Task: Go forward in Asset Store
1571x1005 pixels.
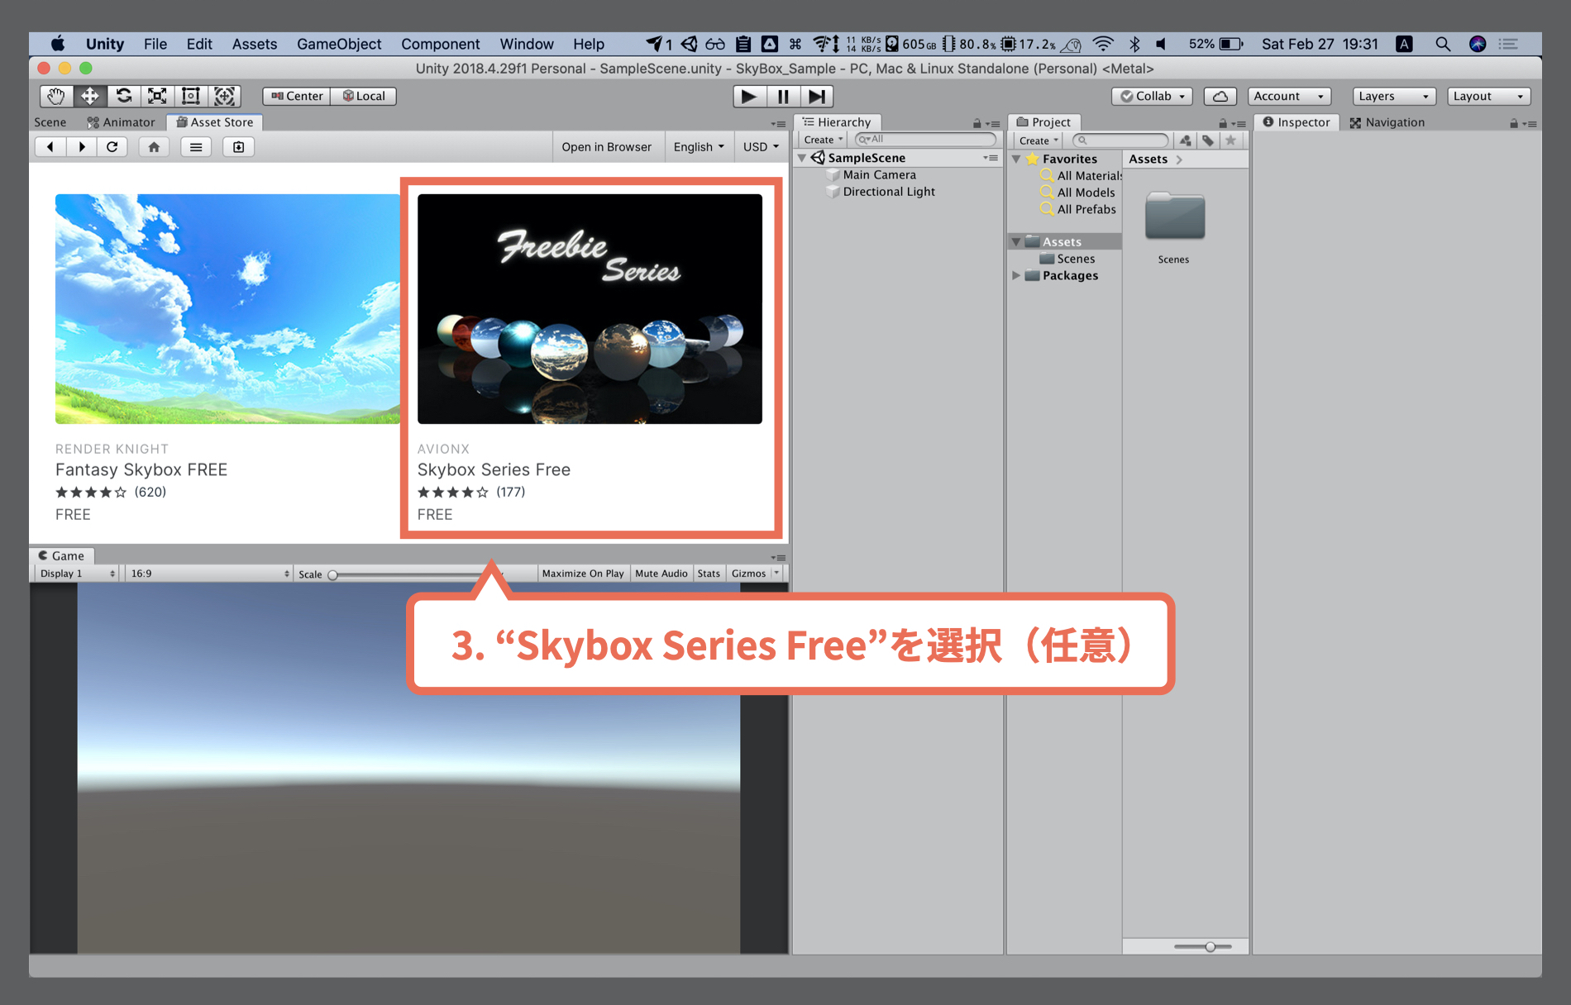Action: (81, 146)
